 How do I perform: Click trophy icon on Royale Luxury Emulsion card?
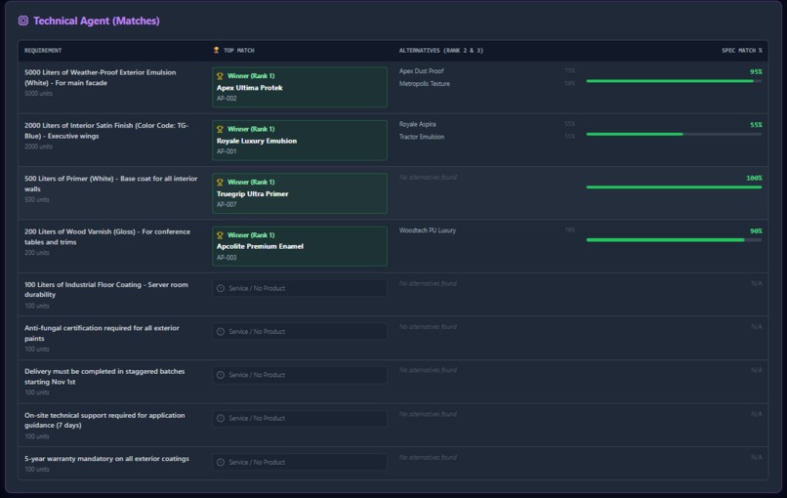click(220, 129)
